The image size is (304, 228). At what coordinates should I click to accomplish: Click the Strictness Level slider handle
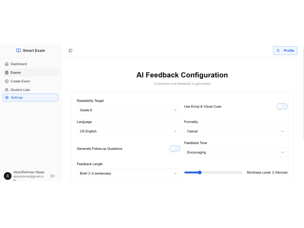(x=200, y=173)
